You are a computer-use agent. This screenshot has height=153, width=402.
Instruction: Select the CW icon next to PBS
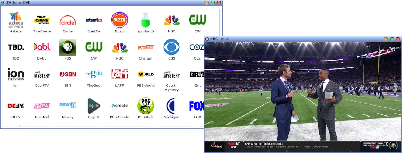pyautogui.click(x=94, y=47)
